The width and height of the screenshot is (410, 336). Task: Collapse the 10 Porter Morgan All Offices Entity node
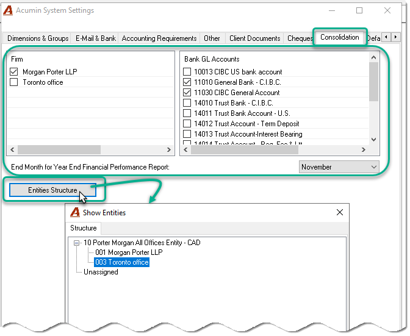pos(77,243)
